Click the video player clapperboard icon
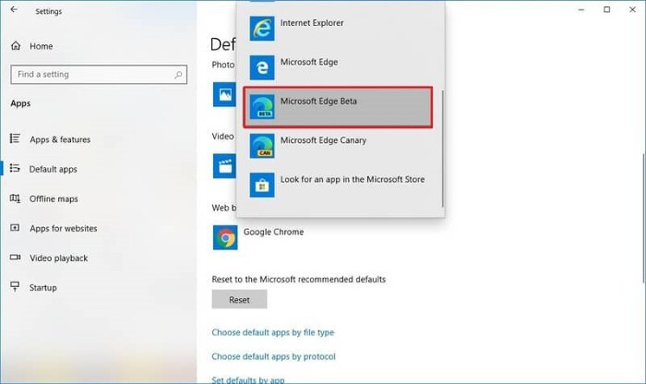646x384 pixels. (224, 166)
